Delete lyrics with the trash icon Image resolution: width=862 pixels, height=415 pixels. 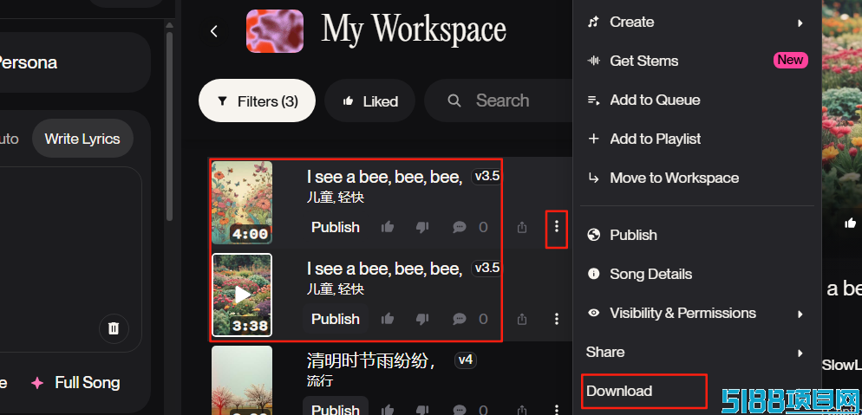pyautogui.click(x=114, y=328)
